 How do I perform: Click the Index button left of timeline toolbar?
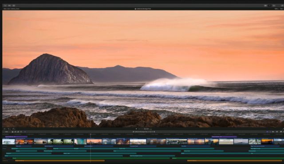click(7, 132)
